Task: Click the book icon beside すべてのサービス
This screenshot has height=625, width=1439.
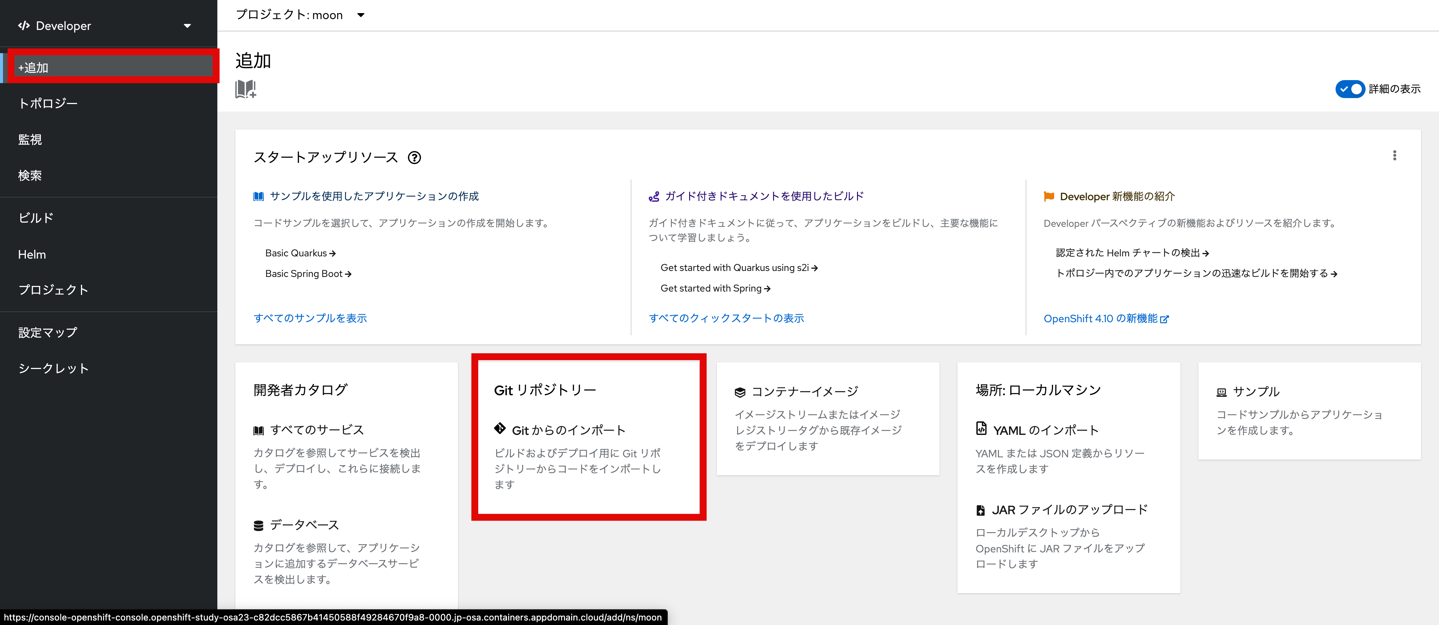Action: coord(259,430)
